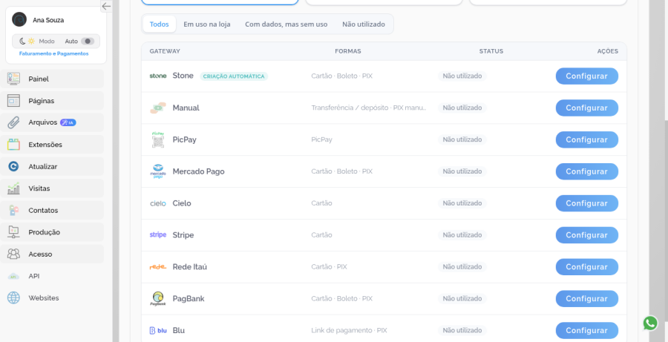Click the IA badge next to Arquivos
The height and width of the screenshot is (342, 668).
68,122
